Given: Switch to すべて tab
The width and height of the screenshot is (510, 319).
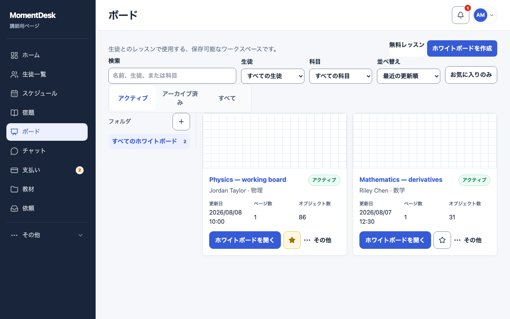Looking at the screenshot, I should [227, 98].
